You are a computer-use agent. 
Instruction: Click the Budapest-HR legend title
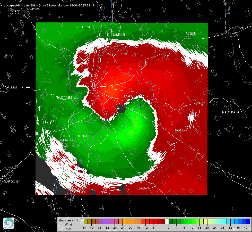pos(68,220)
